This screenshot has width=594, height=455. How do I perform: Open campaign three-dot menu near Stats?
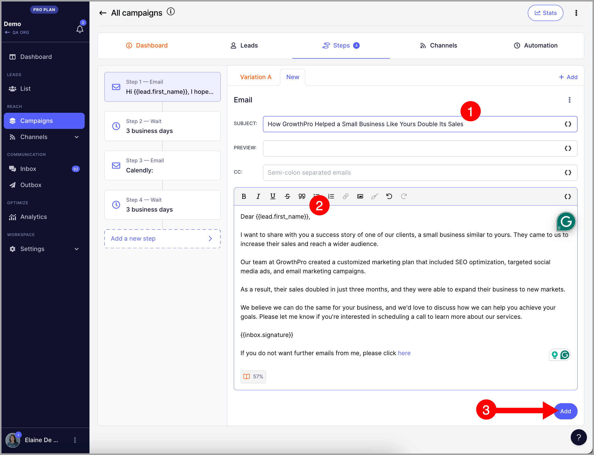pyautogui.click(x=576, y=13)
